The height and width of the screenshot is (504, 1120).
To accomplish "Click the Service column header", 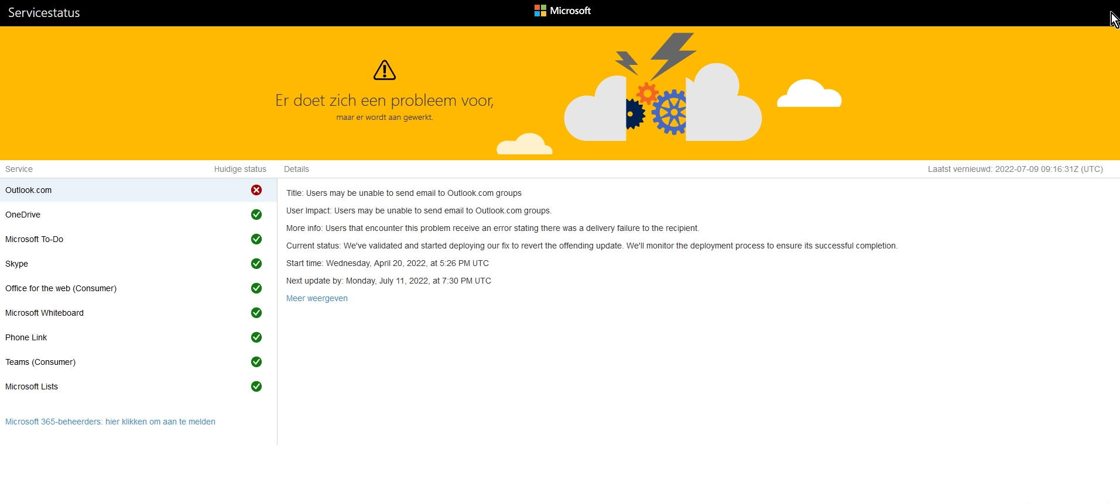I will click(19, 169).
